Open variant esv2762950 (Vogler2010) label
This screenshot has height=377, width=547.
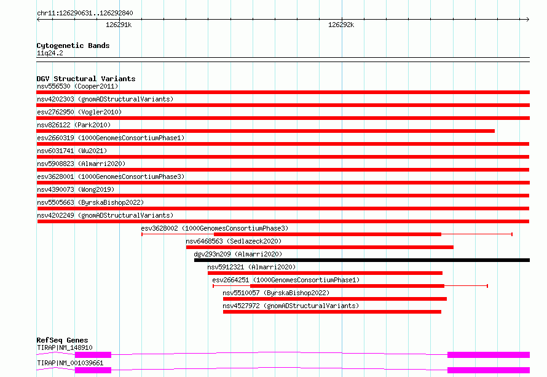(79, 112)
